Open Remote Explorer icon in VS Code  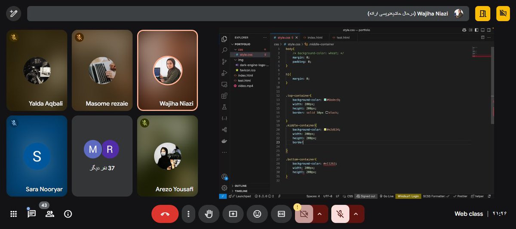pos(224,84)
